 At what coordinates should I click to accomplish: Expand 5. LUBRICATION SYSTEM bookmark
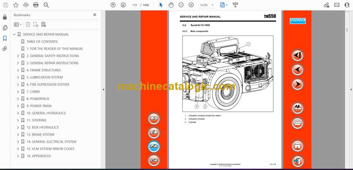[18, 77]
